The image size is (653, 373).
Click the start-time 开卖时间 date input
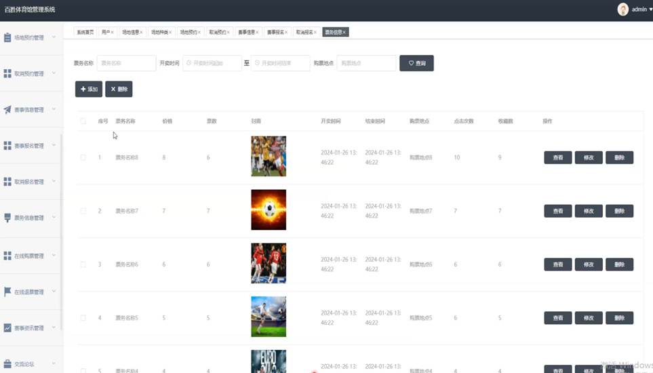tap(212, 63)
